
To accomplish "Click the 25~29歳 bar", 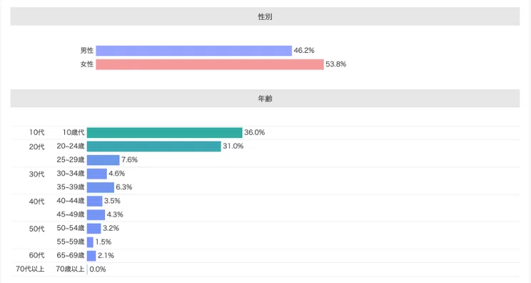I will pyautogui.click(x=103, y=160).
